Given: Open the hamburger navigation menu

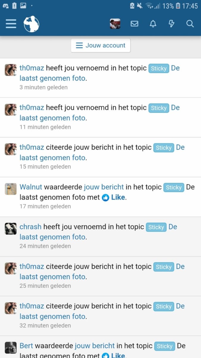Looking at the screenshot, I should coord(11,24).
